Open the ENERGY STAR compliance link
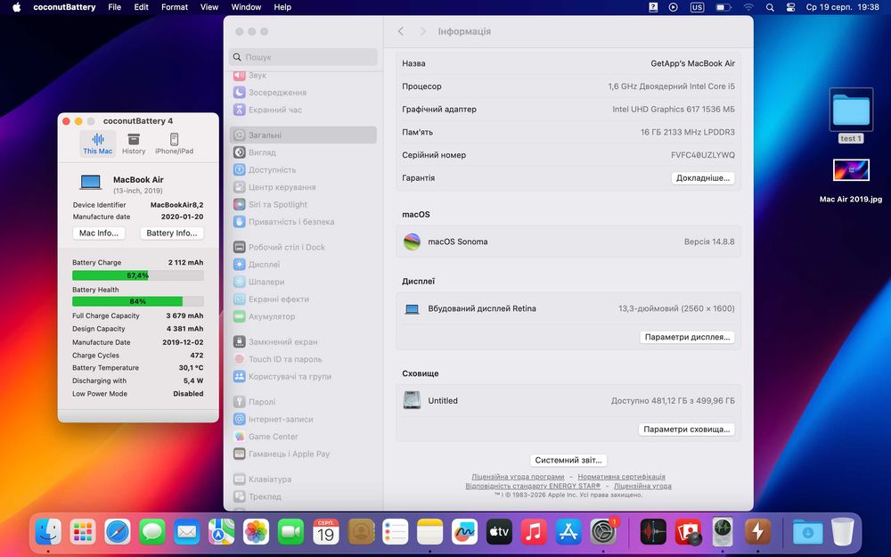891x557 pixels. click(533, 486)
